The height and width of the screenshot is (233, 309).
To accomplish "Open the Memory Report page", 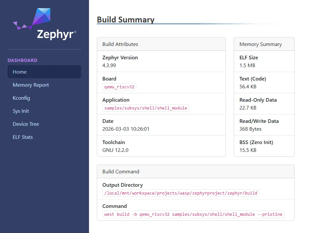I will 31,85.
